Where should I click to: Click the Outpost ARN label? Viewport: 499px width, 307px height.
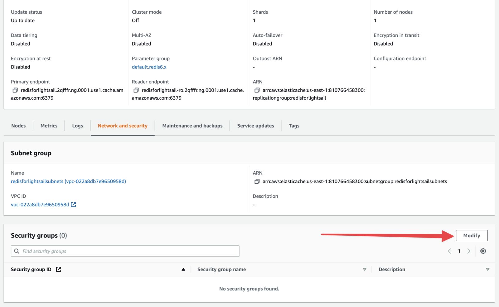click(267, 59)
